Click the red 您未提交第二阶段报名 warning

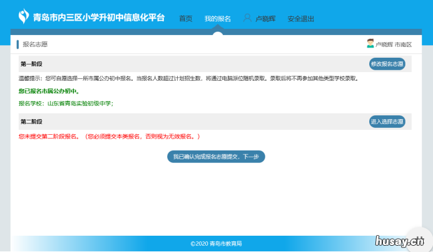[110, 137]
